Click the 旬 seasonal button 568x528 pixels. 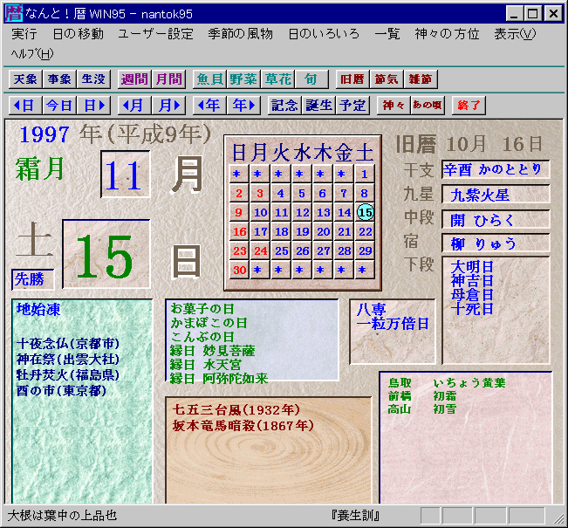click(x=311, y=79)
